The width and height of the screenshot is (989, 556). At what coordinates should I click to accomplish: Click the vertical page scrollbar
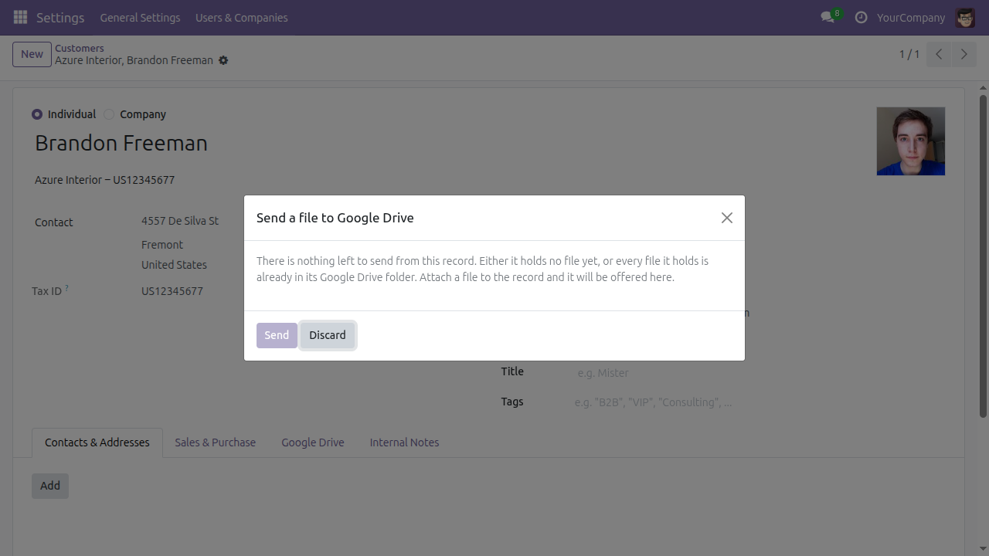(x=983, y=256)
